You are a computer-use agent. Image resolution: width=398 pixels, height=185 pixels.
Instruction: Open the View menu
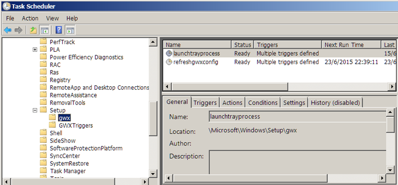[52, 18]
